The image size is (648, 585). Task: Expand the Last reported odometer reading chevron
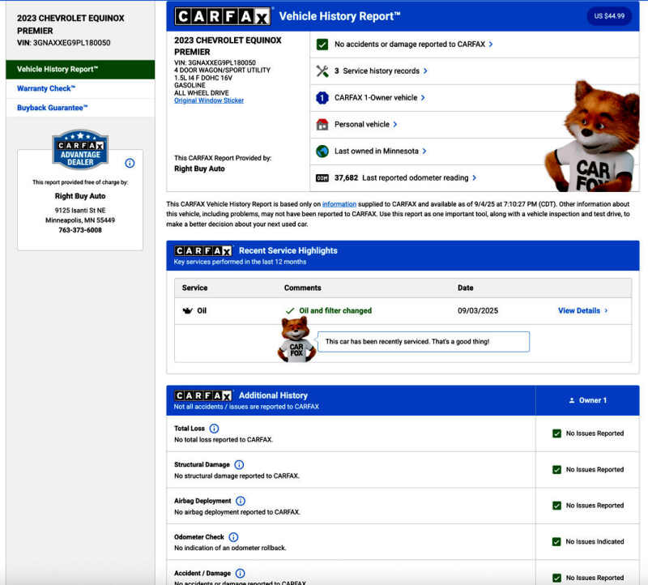475,177
